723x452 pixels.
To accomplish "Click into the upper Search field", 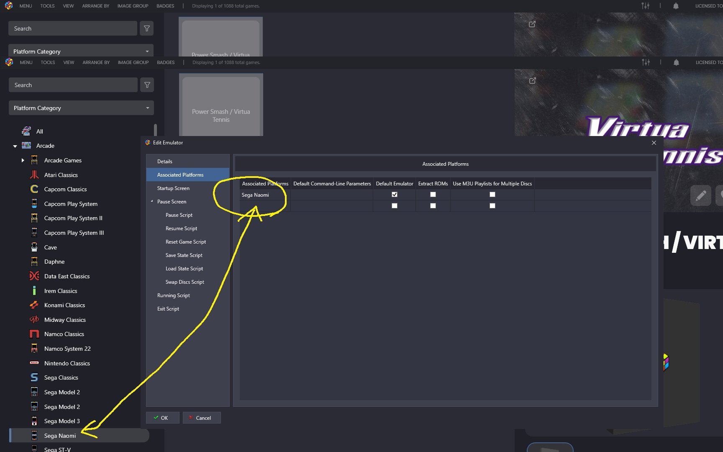I will pos(72,28).
